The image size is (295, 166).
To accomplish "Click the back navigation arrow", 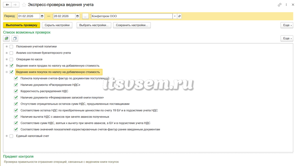I will point(7,5).
